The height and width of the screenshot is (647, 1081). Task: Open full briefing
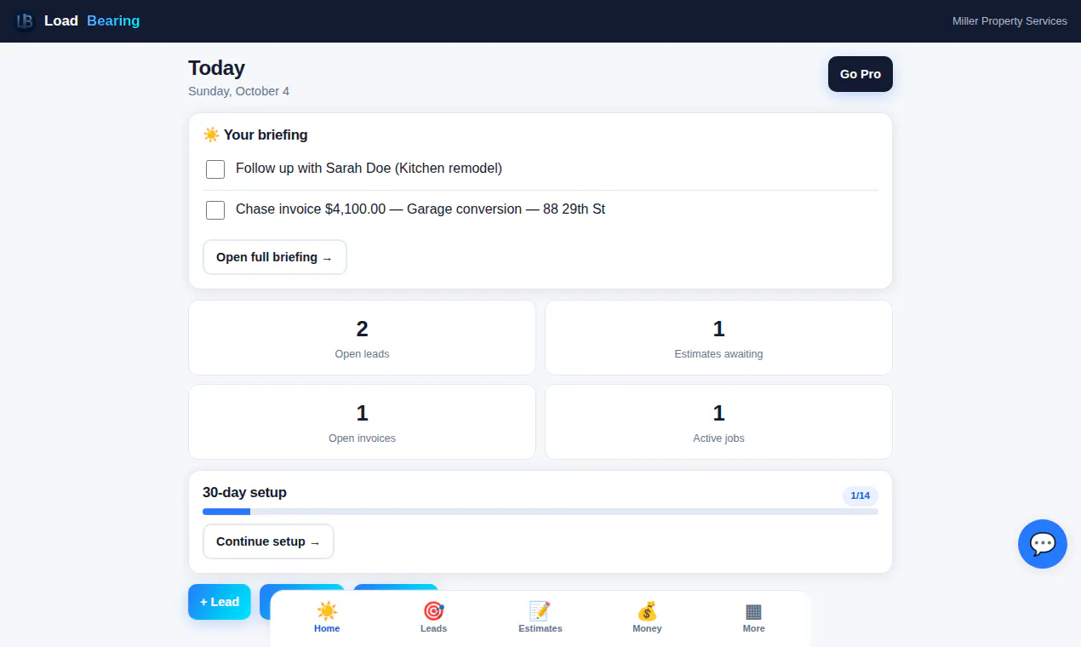(275, 257)
